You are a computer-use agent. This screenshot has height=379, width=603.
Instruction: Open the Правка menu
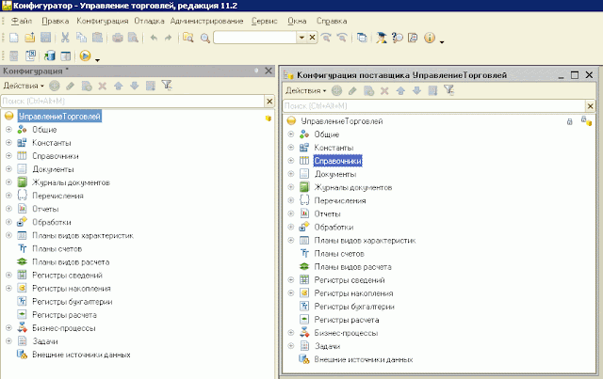point(56,21)
